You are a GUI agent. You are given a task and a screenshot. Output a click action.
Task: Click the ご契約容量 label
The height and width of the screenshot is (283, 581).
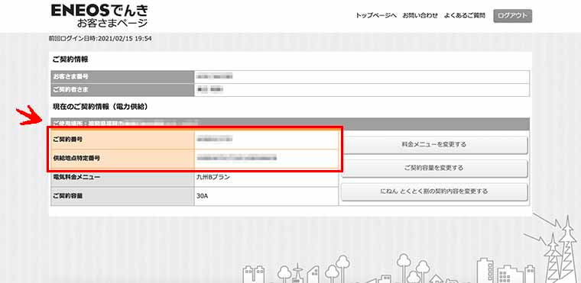pyautogui.click(x=67, y=196)
